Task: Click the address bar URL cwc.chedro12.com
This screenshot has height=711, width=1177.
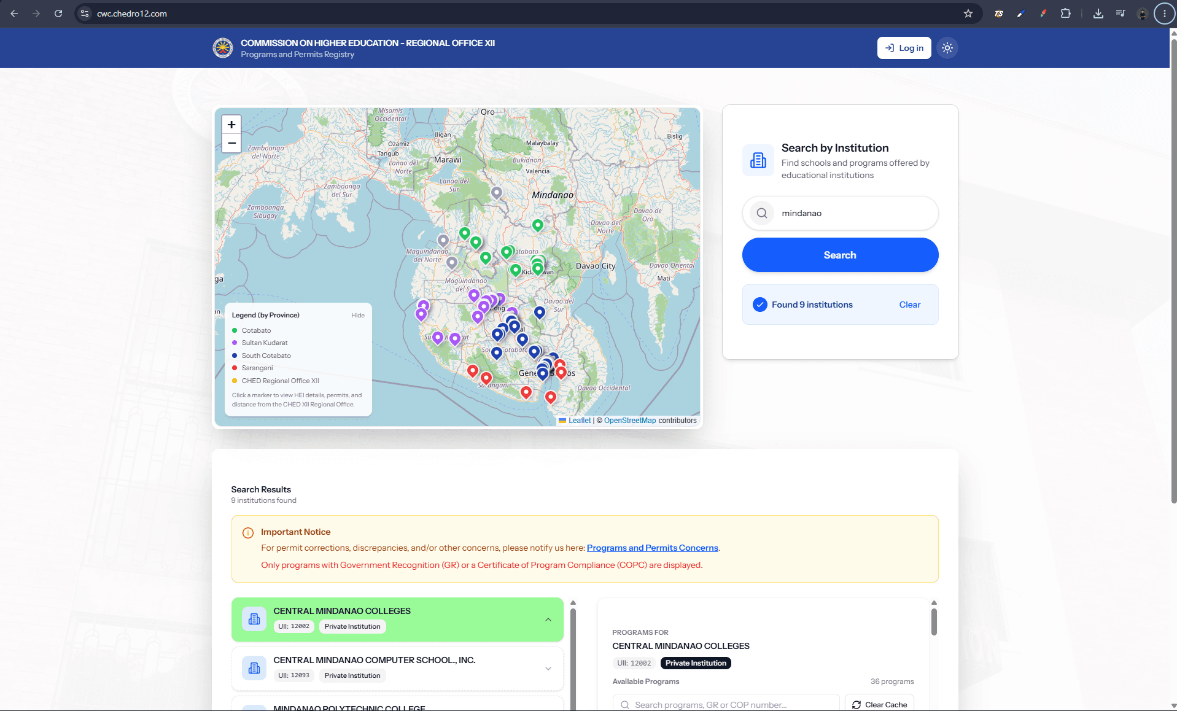Action: coord(132,14)
